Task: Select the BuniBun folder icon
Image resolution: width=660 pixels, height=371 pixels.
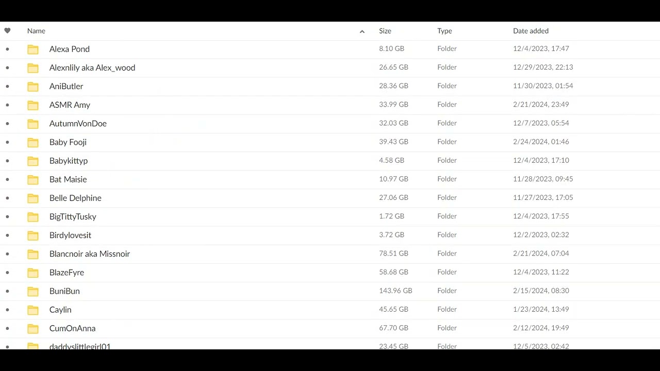Action: 33,291
